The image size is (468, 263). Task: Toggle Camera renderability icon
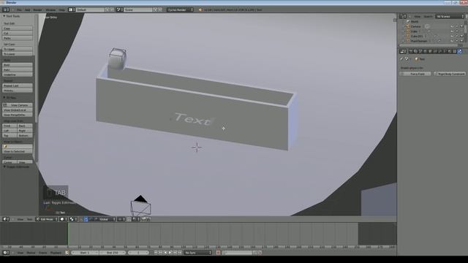pos(461,26)
